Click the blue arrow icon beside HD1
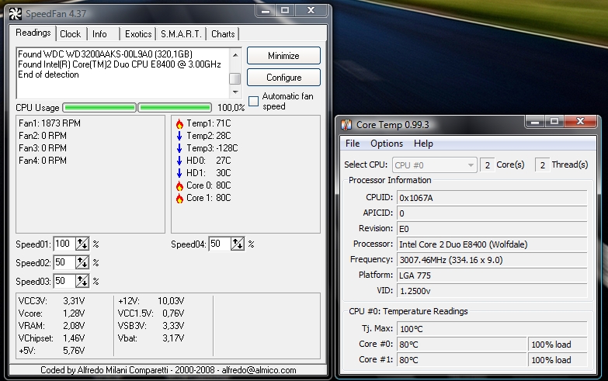The image size is (608, 381). coord(179,173)
